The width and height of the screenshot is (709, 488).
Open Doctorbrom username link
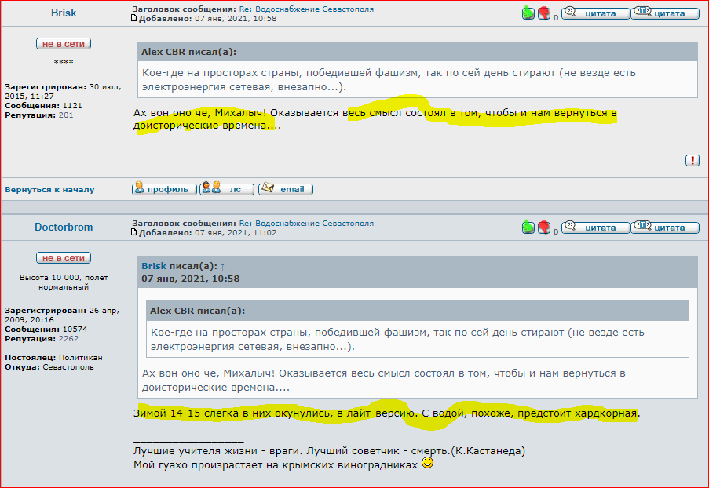(64, 227)
